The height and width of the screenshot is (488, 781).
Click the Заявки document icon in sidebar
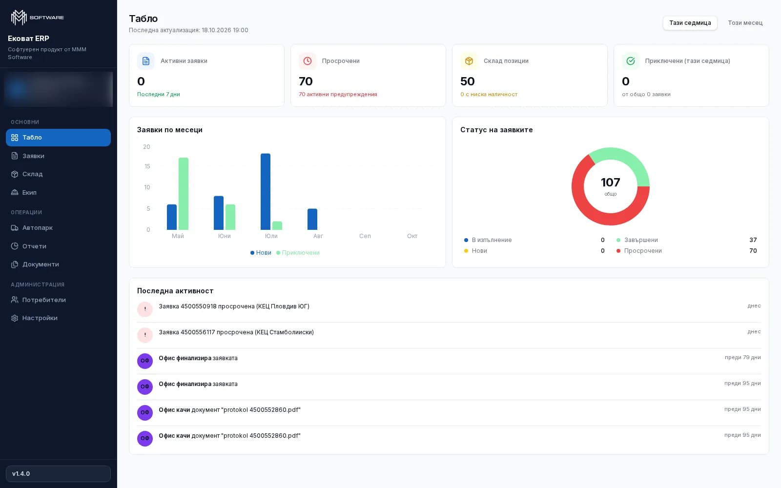[15, 156]
